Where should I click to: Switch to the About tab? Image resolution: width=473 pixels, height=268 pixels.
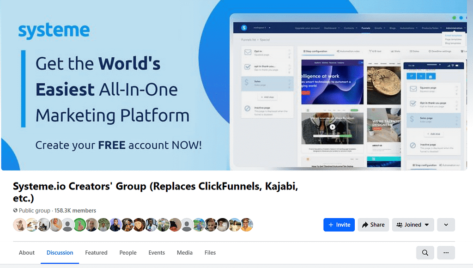(x=26, y=253)
